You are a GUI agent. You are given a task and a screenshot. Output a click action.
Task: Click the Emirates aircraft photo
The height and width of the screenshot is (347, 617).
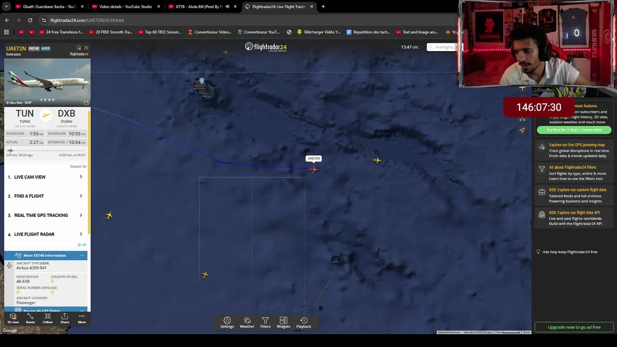tap(47, 82)
